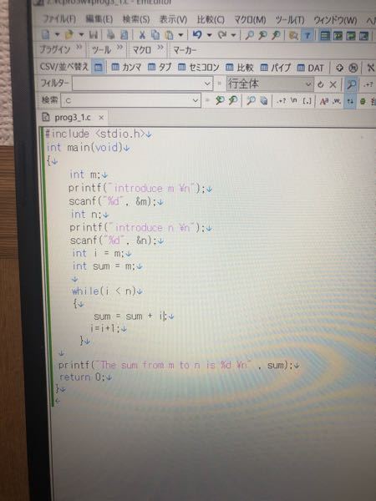Cut selection with the scissors icon

[x=142, y=35]
